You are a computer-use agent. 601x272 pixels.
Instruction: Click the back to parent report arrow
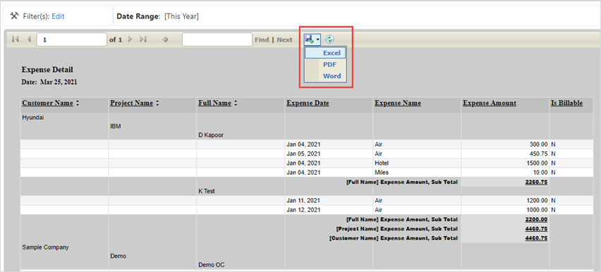point(165,39)
